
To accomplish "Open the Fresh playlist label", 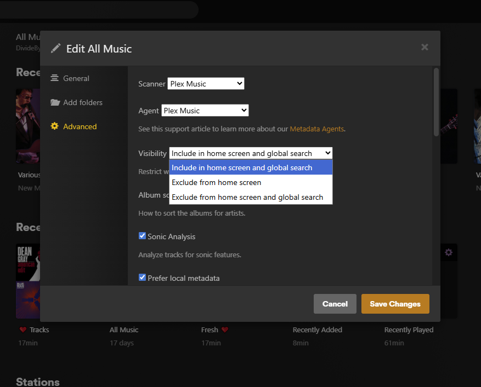I will pyautogui.click(x=210, y=330).
